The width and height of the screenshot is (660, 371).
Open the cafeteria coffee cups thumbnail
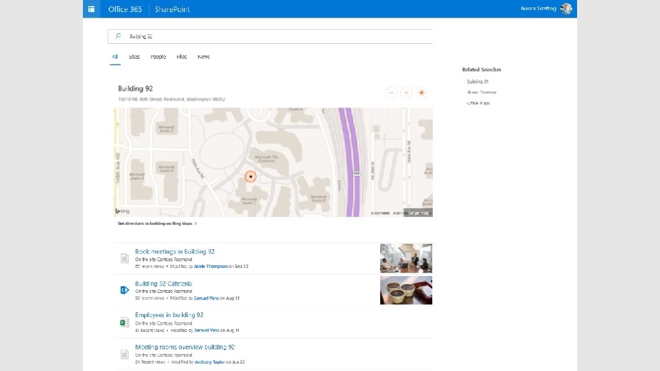point(407,290)
